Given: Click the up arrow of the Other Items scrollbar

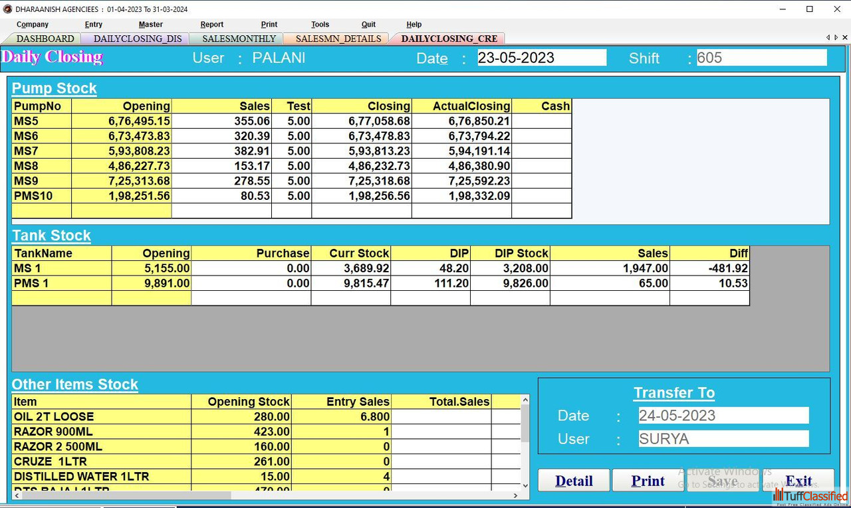Looking at the screenshot, I should point(525,400).
